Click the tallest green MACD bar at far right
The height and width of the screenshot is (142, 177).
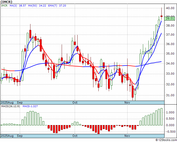pyautogui.click(x=161, y=117)
